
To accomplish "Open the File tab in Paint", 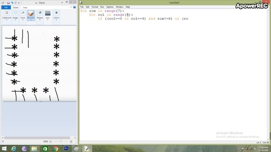I will [x=6, y=8].
